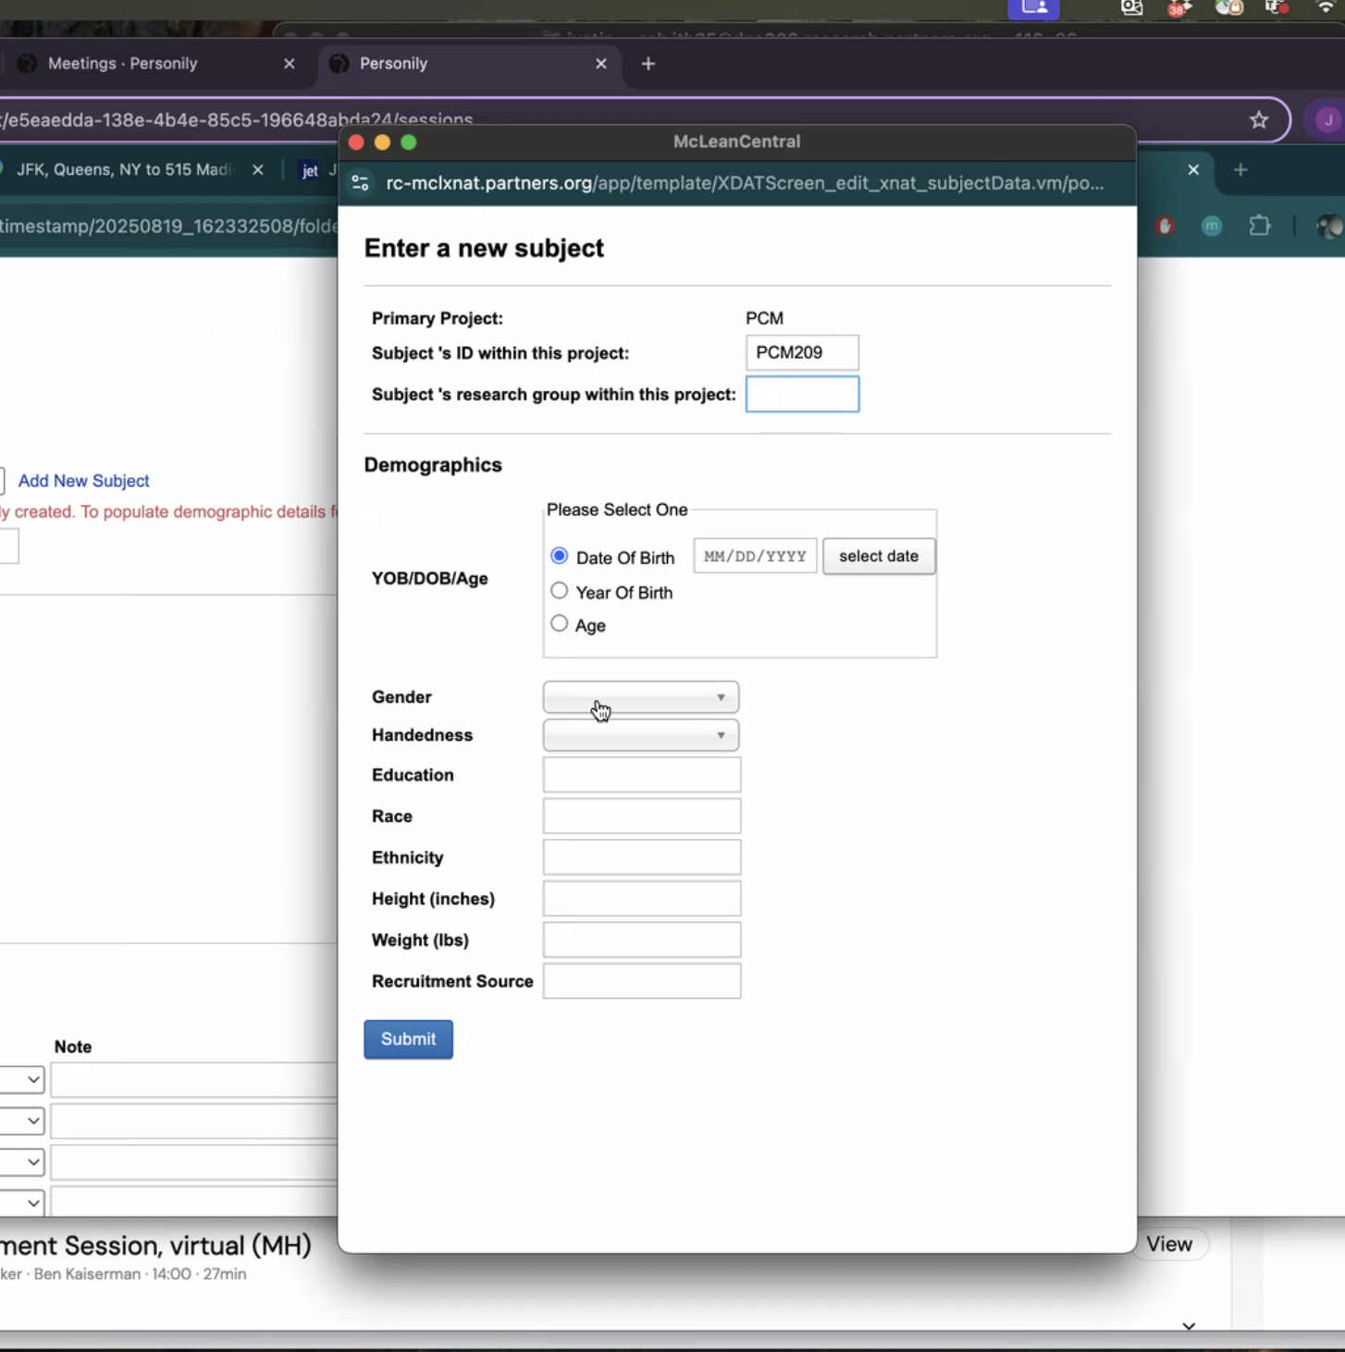Image resolution: width=1345 pixels, height=1352 pixels.
Task: Click the PCM primary project value
Action: (764, 318)
